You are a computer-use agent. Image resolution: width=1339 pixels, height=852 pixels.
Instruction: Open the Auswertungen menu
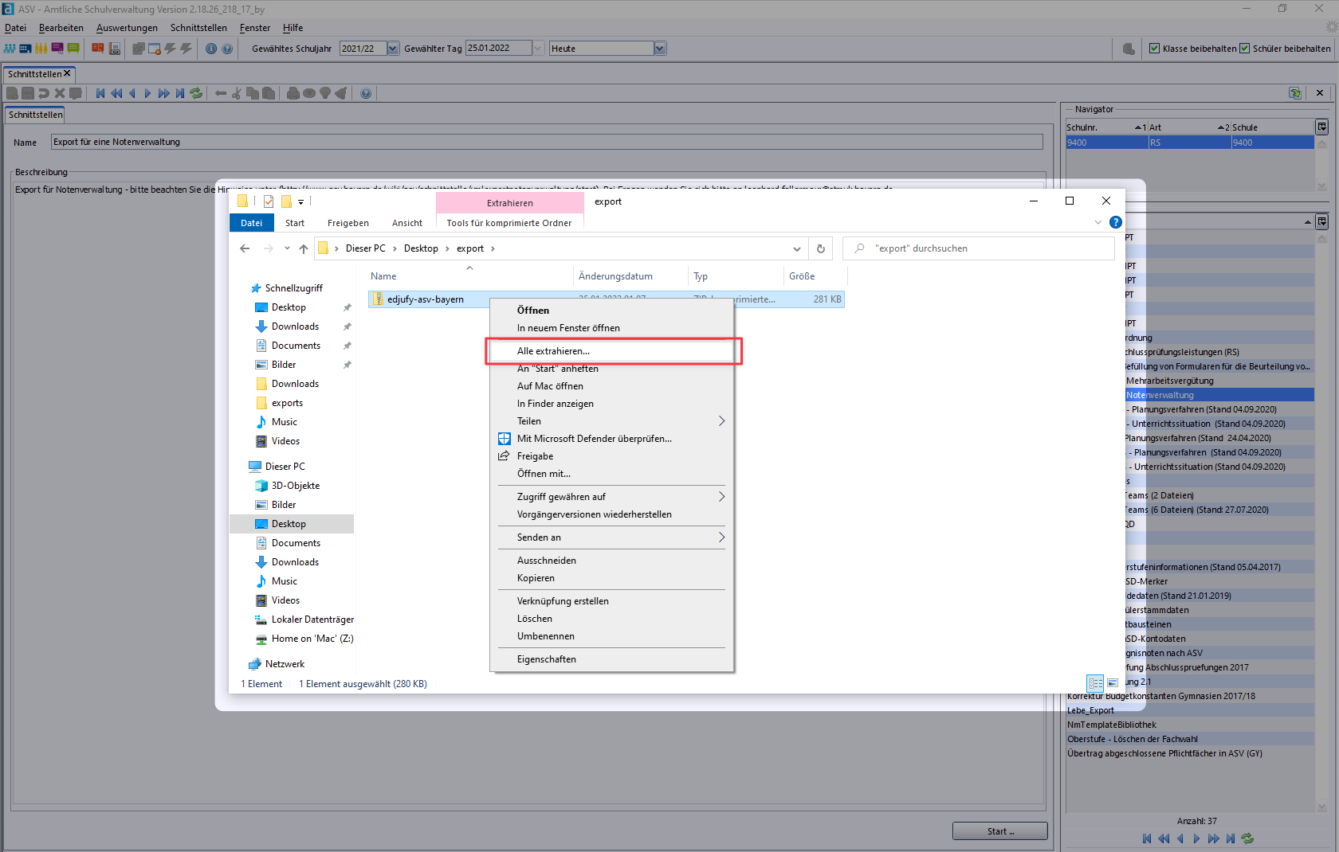coord(127,28)
